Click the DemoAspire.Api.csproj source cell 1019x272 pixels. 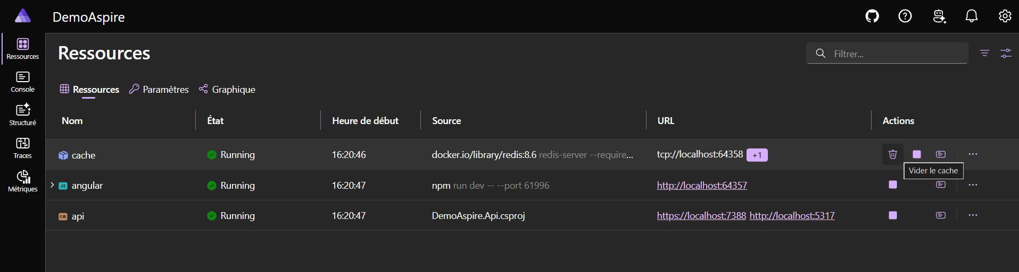point(478,215)
